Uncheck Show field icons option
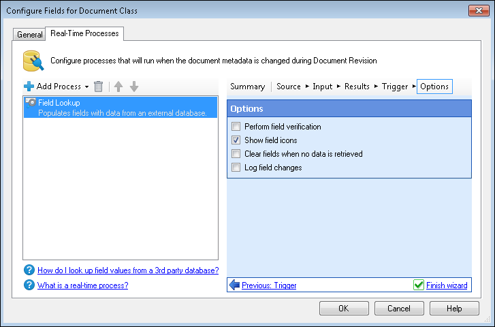The image size is (495, 327). click(236, 140)
